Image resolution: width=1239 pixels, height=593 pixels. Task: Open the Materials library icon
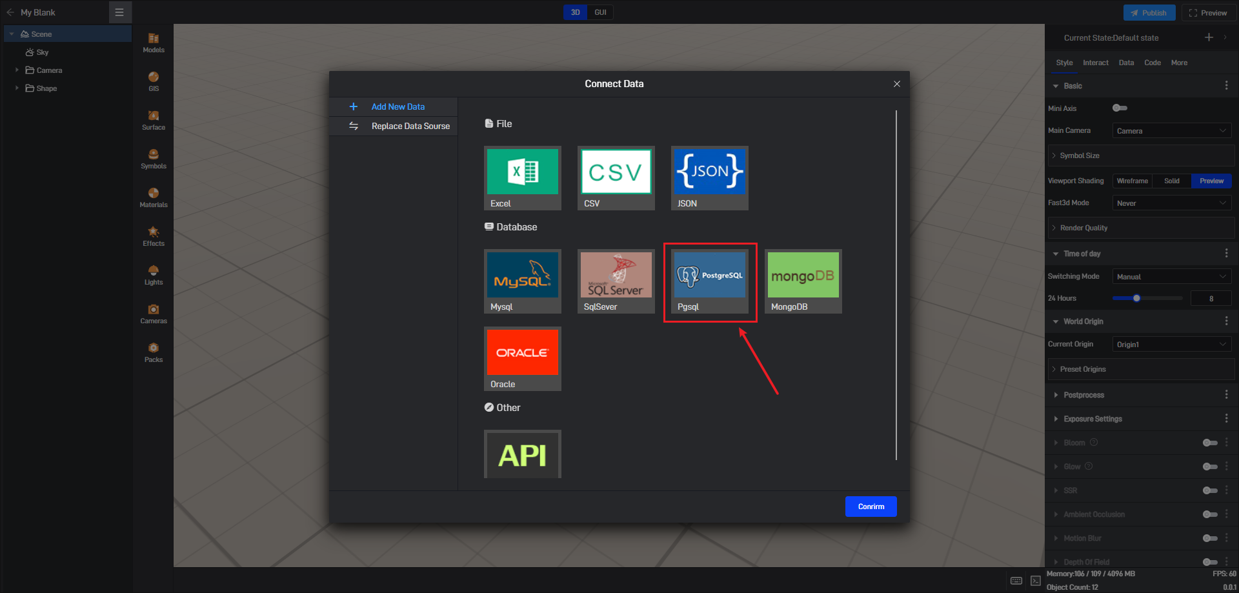(x=154, y=197)
